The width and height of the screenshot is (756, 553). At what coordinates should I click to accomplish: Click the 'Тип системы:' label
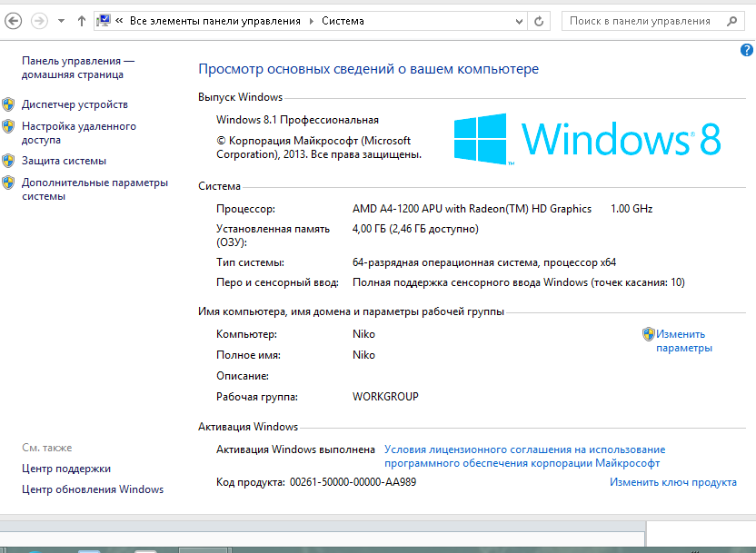click(x=250, y=262)
